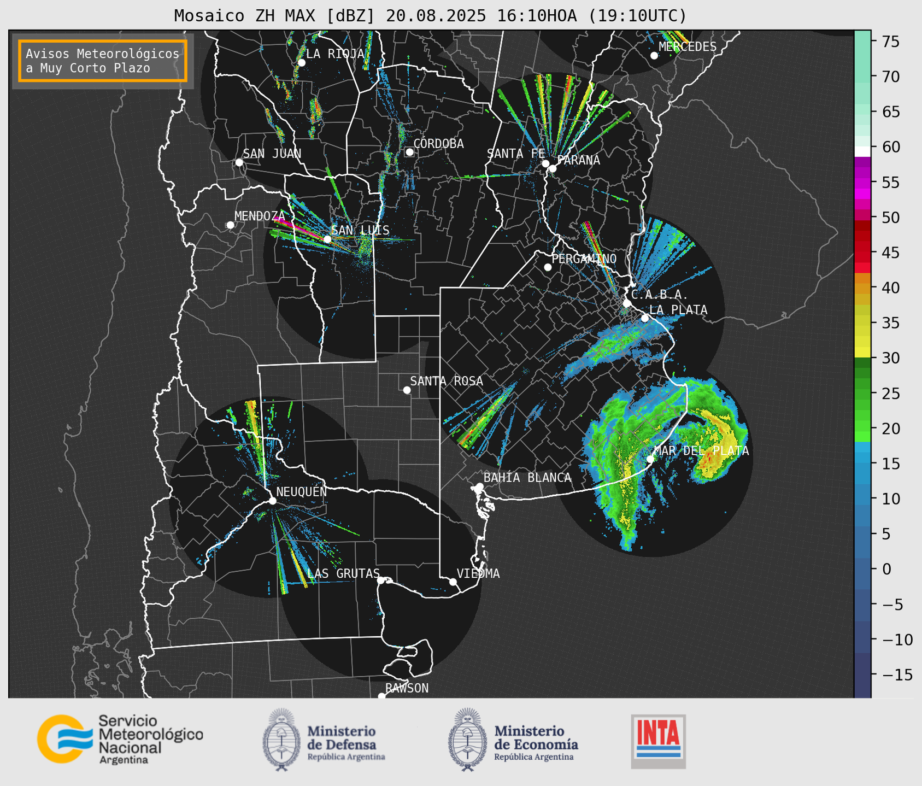This screenshot has width=922, height=786.
Task: Click the Ministerio de Defensa emblem
Action: [281, 740]
